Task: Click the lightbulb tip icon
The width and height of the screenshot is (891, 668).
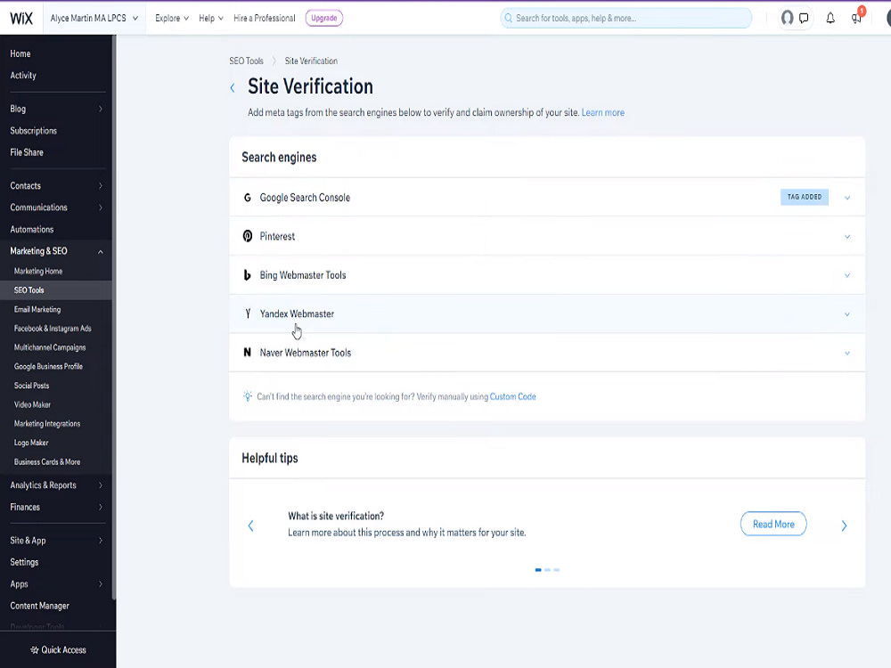Action: 247,396
